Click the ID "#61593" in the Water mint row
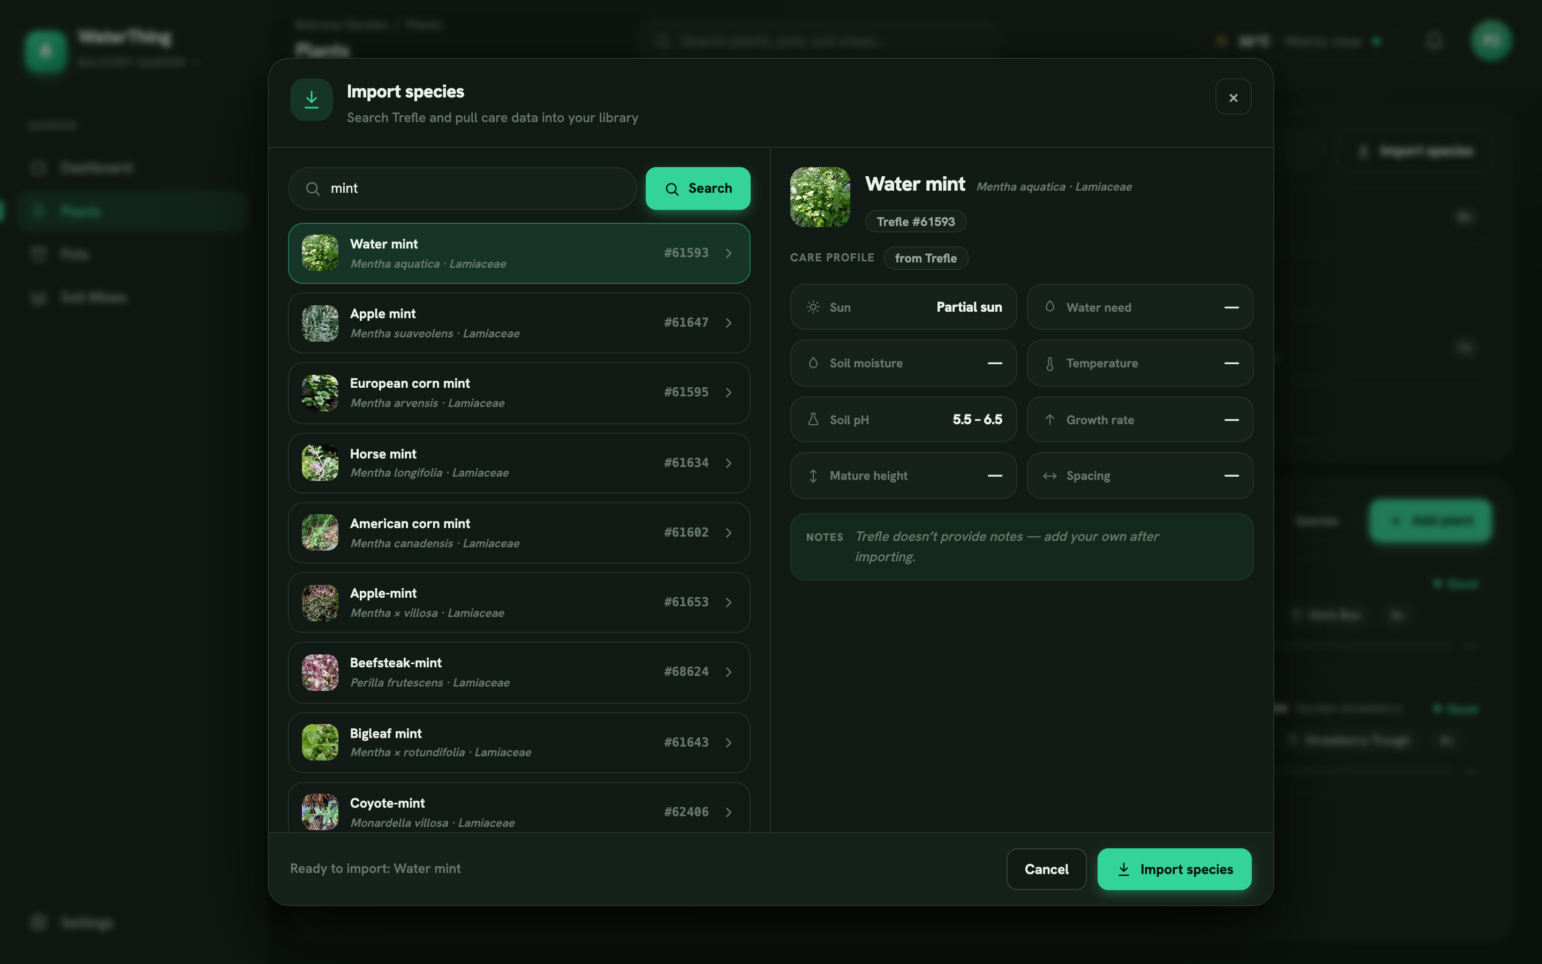The image size is (1542, 964). click(686, 253)
